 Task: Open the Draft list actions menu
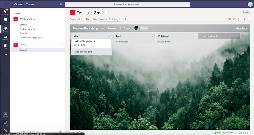[x=152, y=36]
